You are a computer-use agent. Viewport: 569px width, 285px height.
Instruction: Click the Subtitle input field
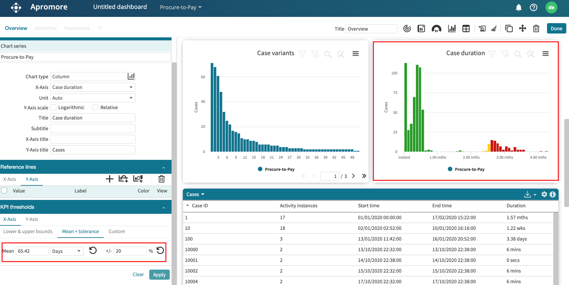93,128
